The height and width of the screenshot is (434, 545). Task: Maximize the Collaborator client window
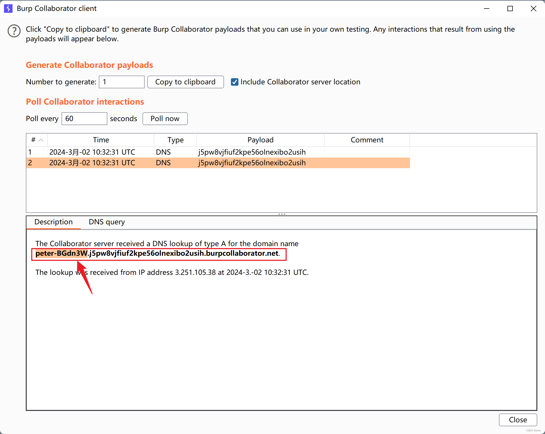pos(510,9)
